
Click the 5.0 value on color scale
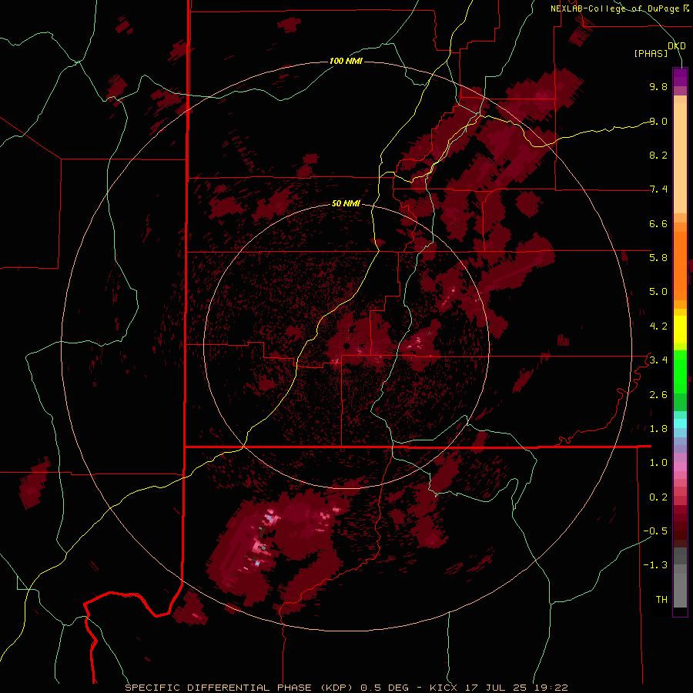coord(658,292)
